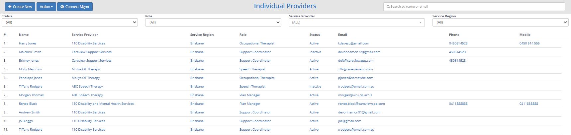This screenshot has width=571, height=135.
Task: Click Renee Black's mobile number 0411888888
Action: pyautogui.click(x=528, y=104)
